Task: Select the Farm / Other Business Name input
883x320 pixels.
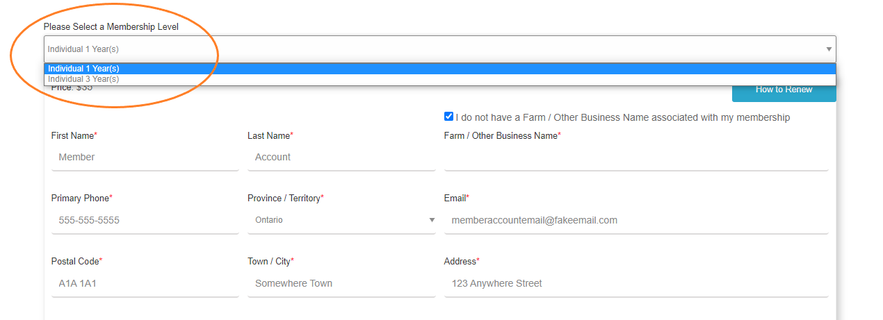Action: (x=635, y=158)
